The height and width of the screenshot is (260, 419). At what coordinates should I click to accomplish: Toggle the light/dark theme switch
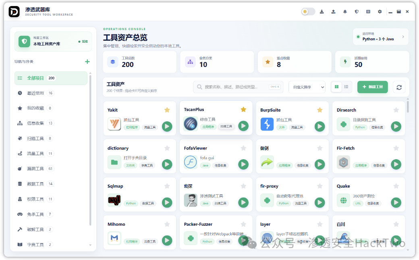[308, 12]
